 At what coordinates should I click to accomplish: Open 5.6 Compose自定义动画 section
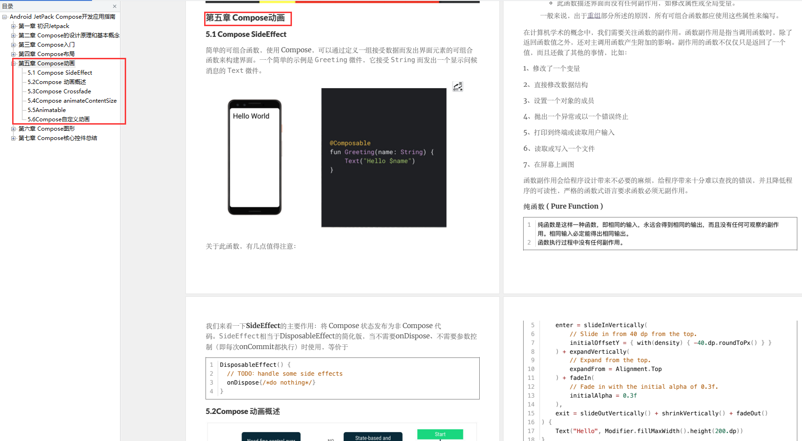tap(57, 119)
